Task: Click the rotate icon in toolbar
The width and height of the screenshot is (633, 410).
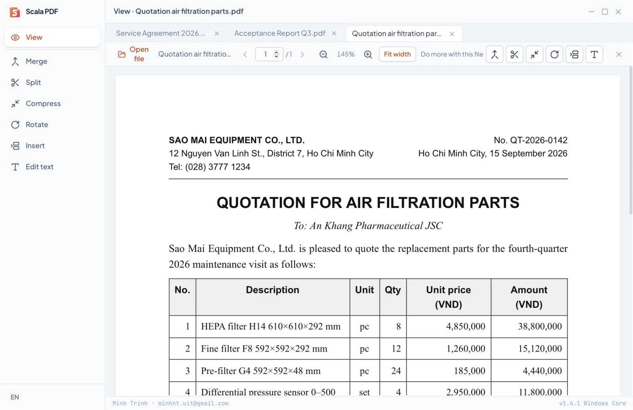Action: [554, 54]
